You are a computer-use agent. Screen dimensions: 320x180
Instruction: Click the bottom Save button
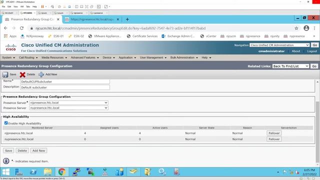[8, 150]
